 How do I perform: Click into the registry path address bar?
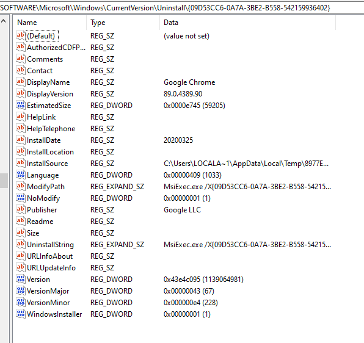(182, 8)
